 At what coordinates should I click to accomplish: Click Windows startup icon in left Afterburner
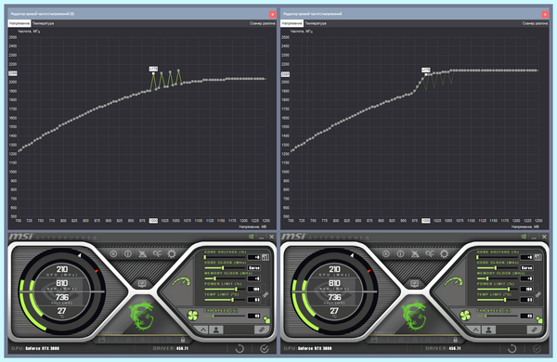click(x=252, y=237)
